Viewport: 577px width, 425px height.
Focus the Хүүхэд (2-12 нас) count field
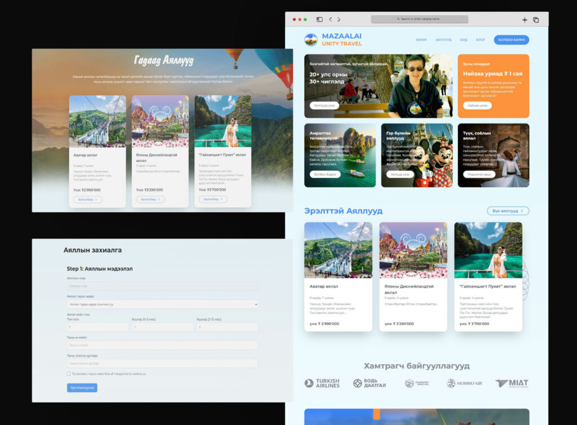[x=227, y=327]
